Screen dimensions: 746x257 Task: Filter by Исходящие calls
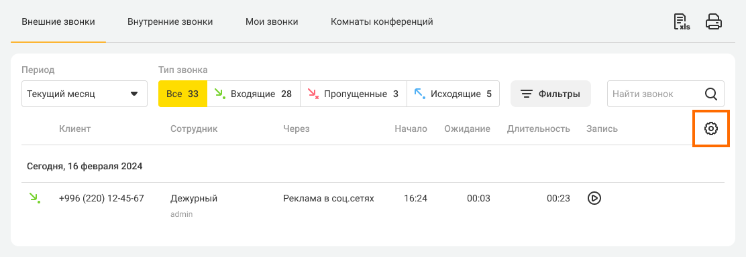[x=454, y=94]
